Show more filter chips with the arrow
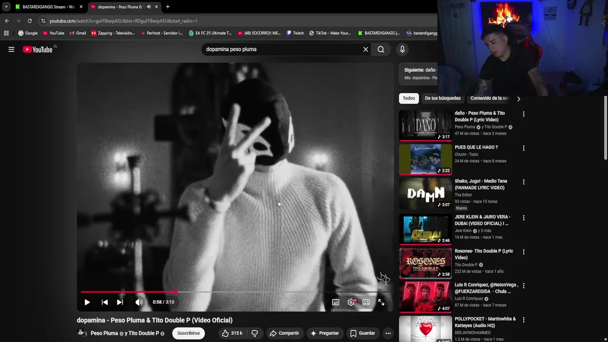Screen dimensions: 608x342 tap(519, 99)
